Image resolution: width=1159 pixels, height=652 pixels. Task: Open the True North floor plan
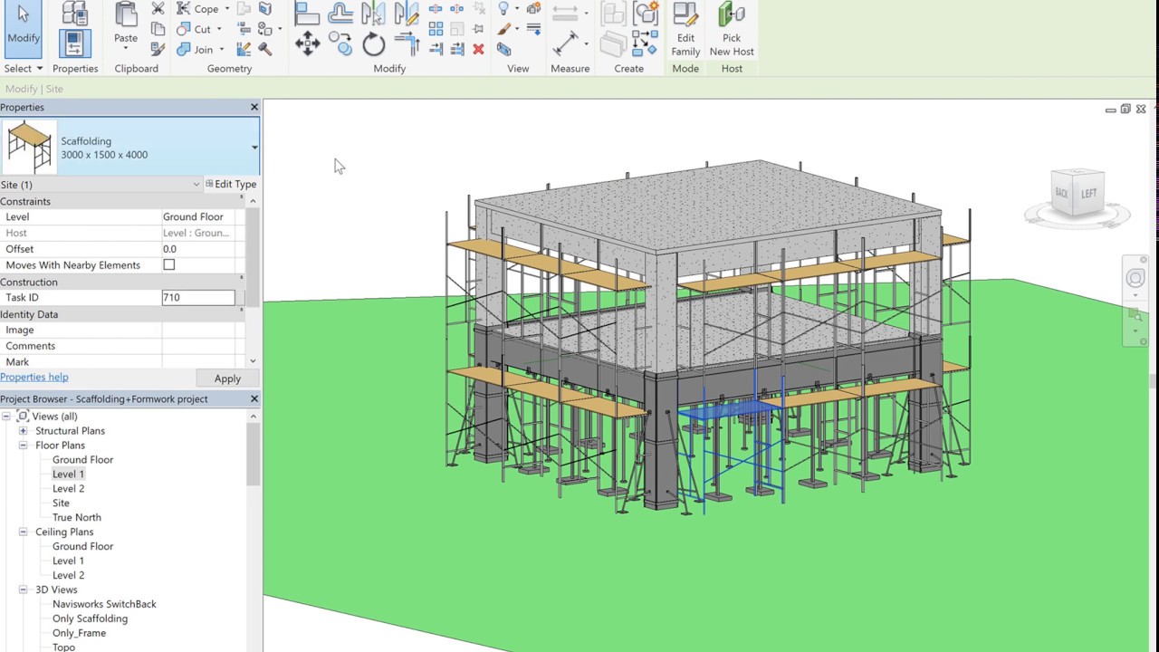(77, 518)
